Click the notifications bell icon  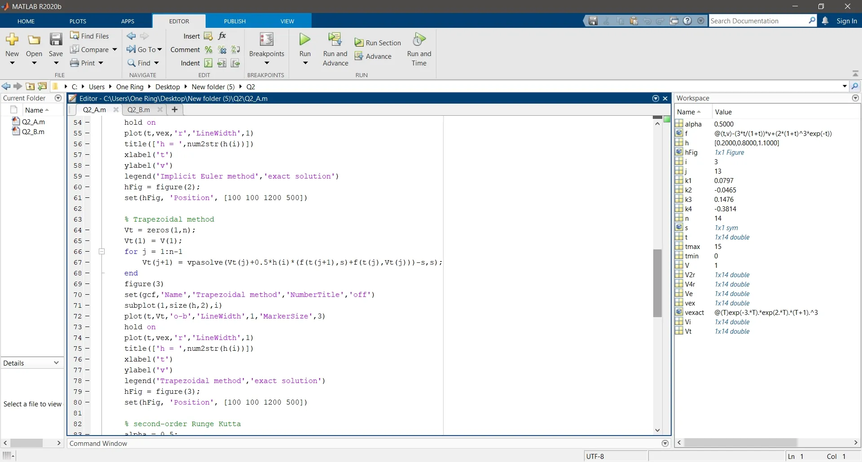click(x=825, y=21)
